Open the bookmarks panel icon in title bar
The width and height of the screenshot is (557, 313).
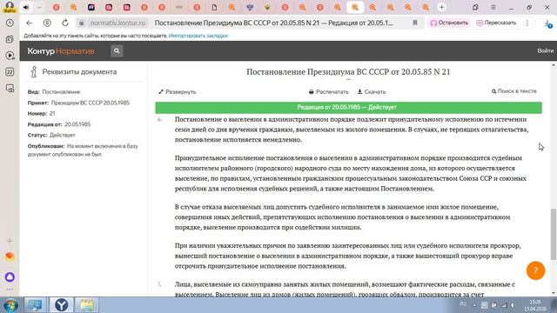[x=475, y=7]
